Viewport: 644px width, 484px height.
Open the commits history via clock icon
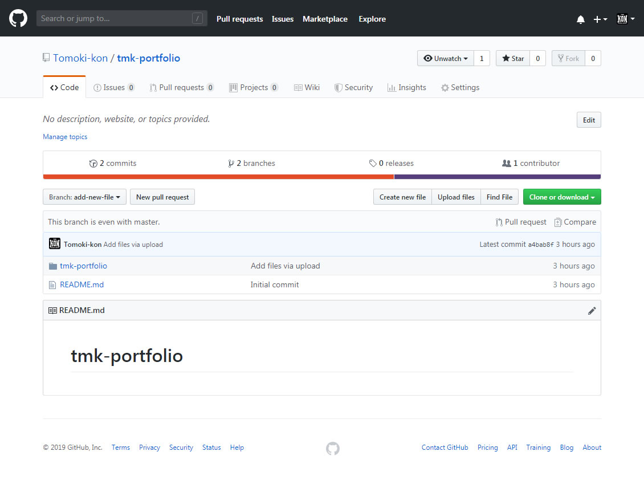[x=93, y=163]
